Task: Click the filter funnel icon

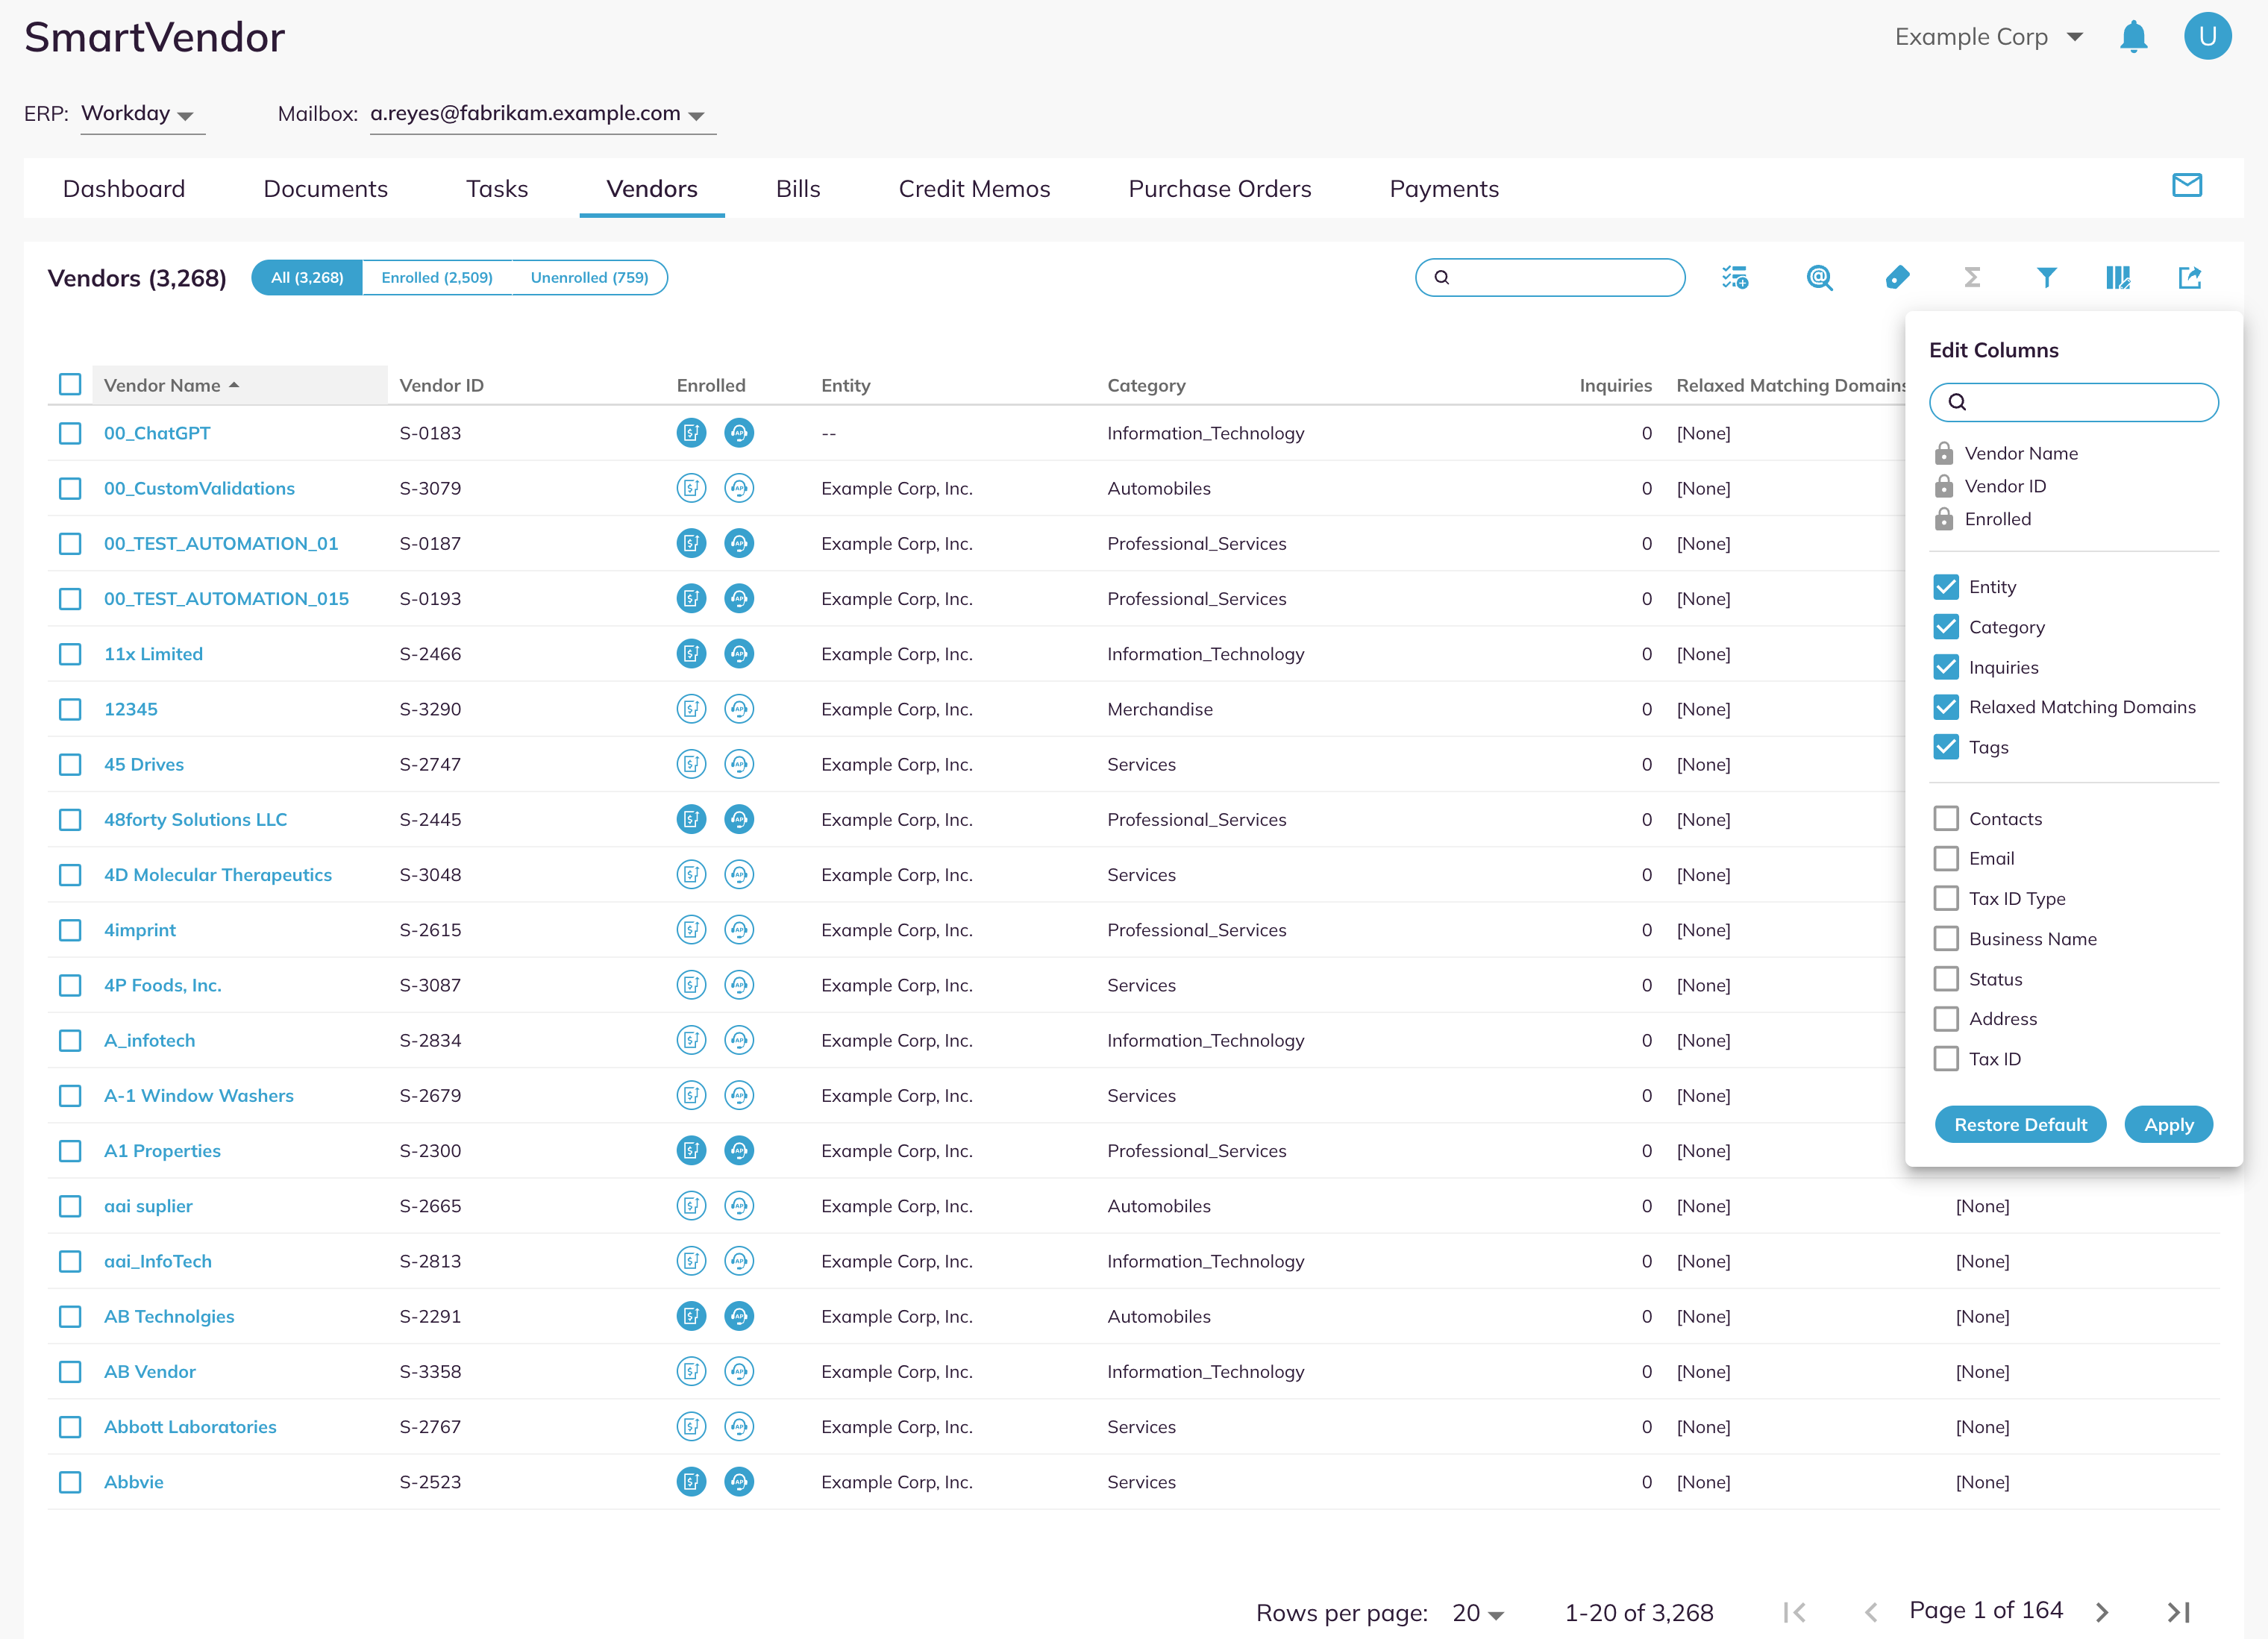Action: click(x=2046, y=278)
